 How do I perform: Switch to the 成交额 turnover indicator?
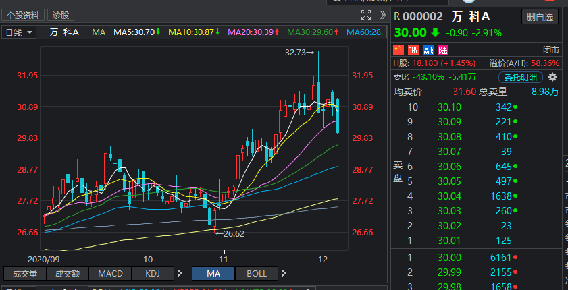68,273
